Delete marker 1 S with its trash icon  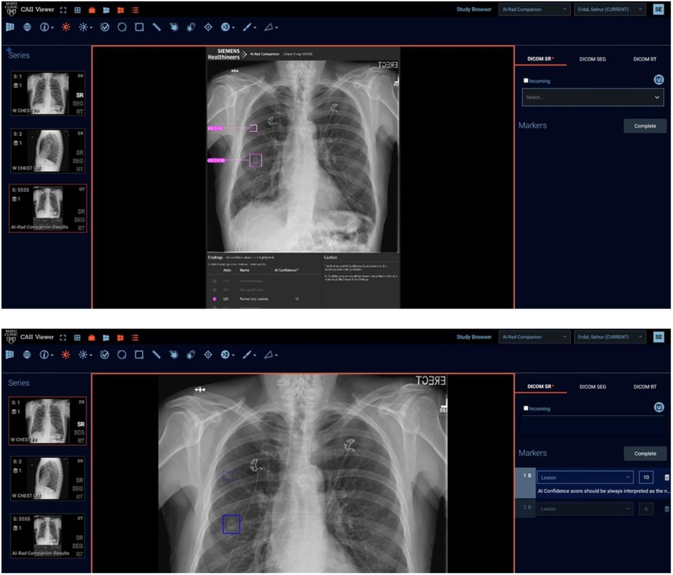point(667,478)
